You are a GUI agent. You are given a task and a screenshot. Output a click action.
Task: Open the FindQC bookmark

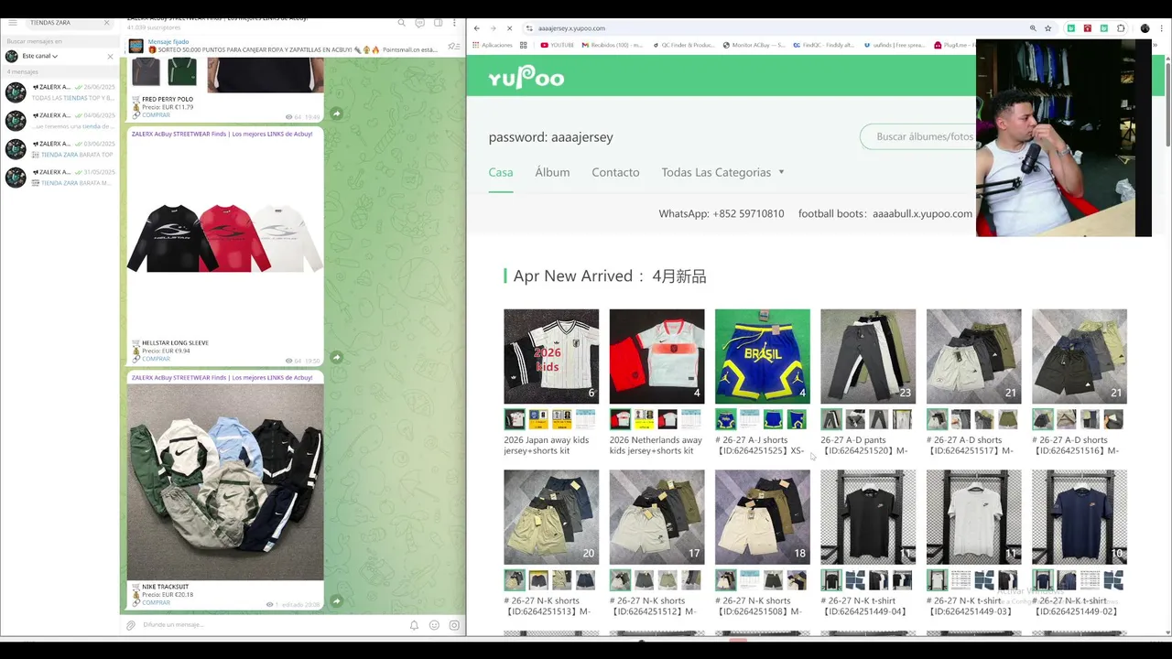point(824,45)
